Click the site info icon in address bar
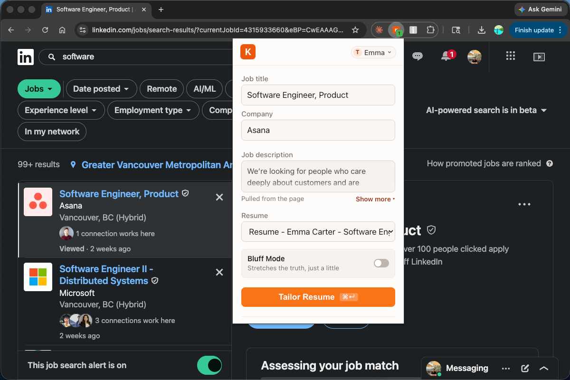Viewport: 570px width, 380px height. (83, 30)
